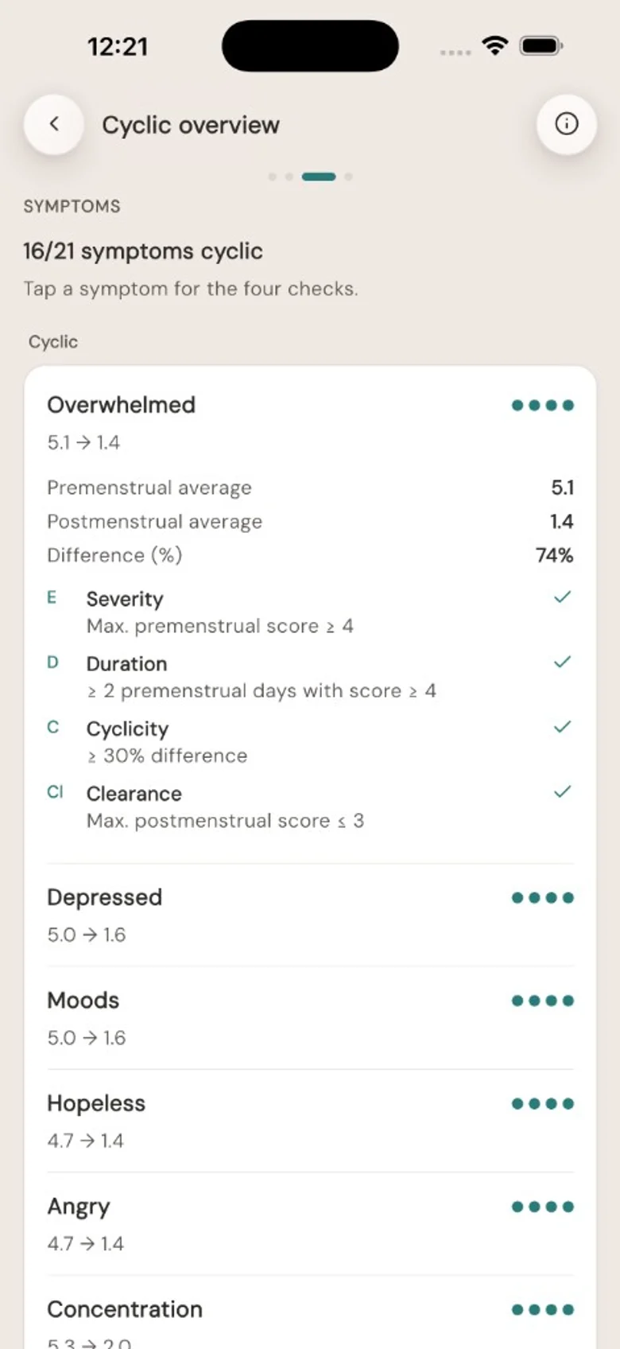The height and width of the screenshot is (1349, 620).
Task: Click the four-dot indicator next to Moods
Action: coord(542,1001)
